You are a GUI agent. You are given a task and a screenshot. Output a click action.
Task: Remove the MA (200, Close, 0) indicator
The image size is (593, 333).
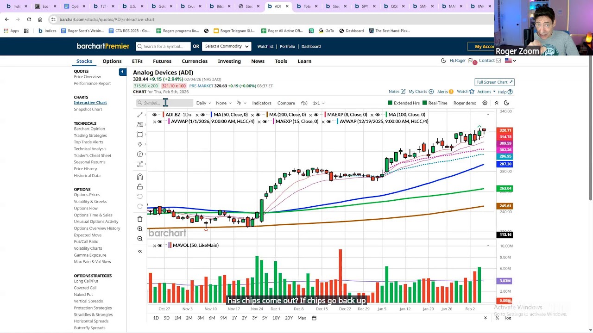click(x=252, y=115)
